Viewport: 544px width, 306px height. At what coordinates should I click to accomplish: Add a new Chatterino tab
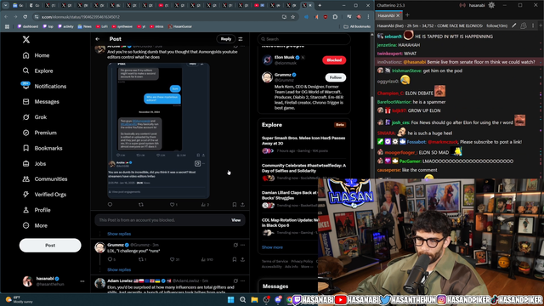[407, 15]
